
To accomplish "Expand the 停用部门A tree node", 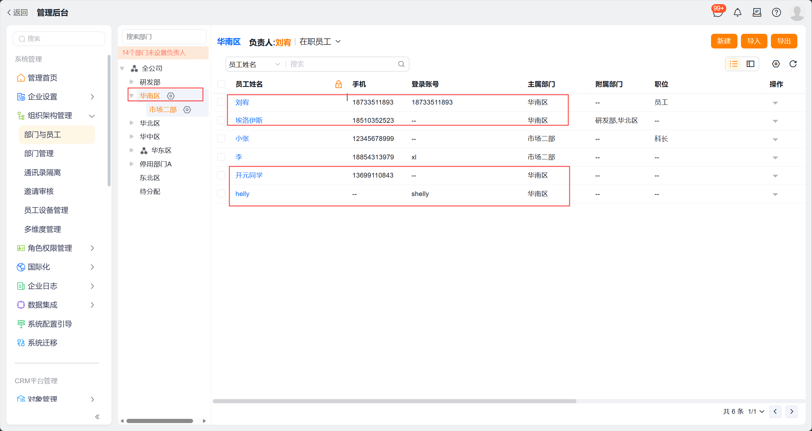I will pos(132,164).
